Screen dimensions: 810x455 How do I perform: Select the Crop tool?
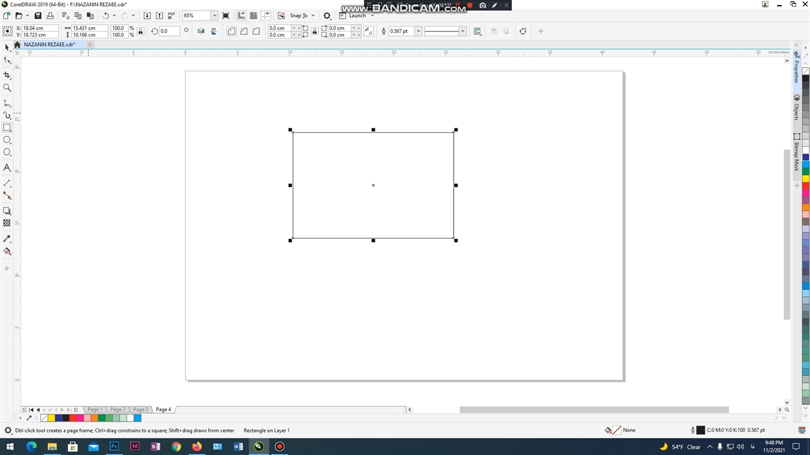pyautogui.click(x=7, y=75)
